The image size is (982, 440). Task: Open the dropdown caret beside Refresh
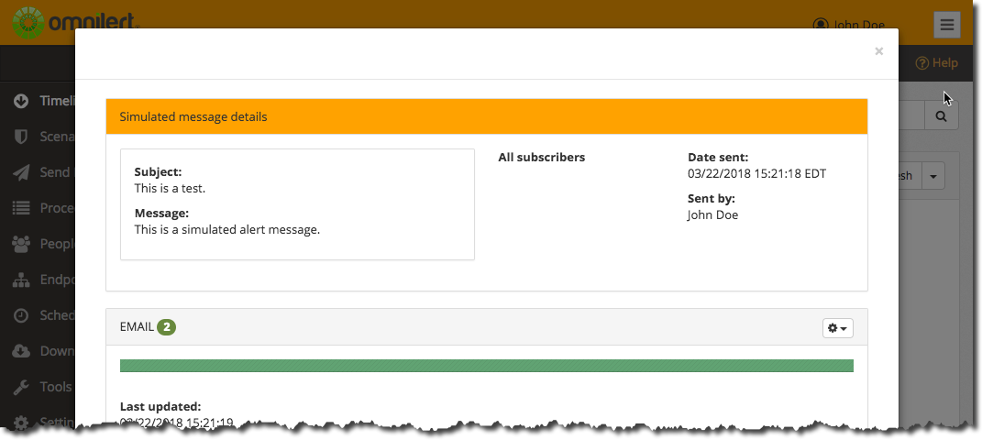point(933,177)
